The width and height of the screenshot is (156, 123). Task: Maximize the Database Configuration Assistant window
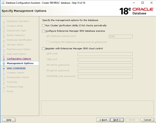click(x=143, y=3)
